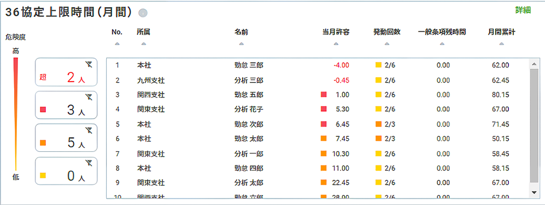Toggle filter icon on the yellow 0人 card

[89, 163]
